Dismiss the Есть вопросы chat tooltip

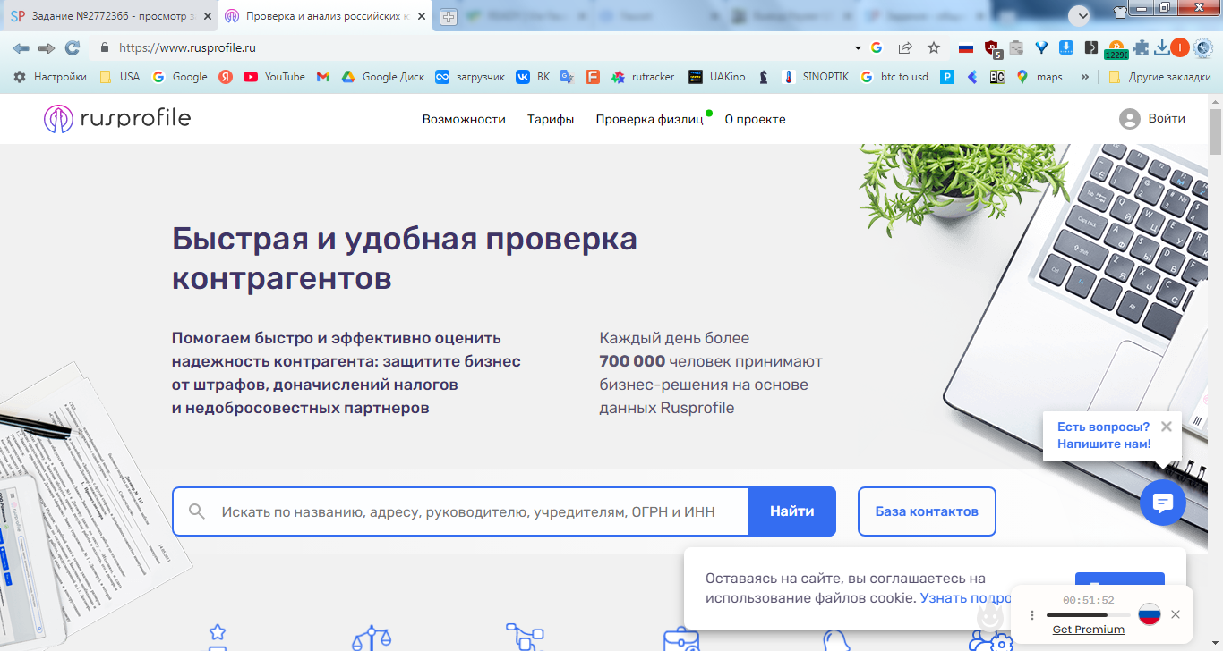(1166, 427)
